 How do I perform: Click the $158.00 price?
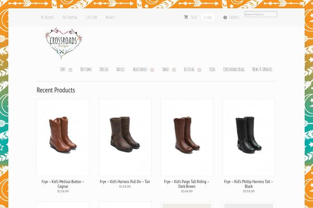tap(249, 191)
